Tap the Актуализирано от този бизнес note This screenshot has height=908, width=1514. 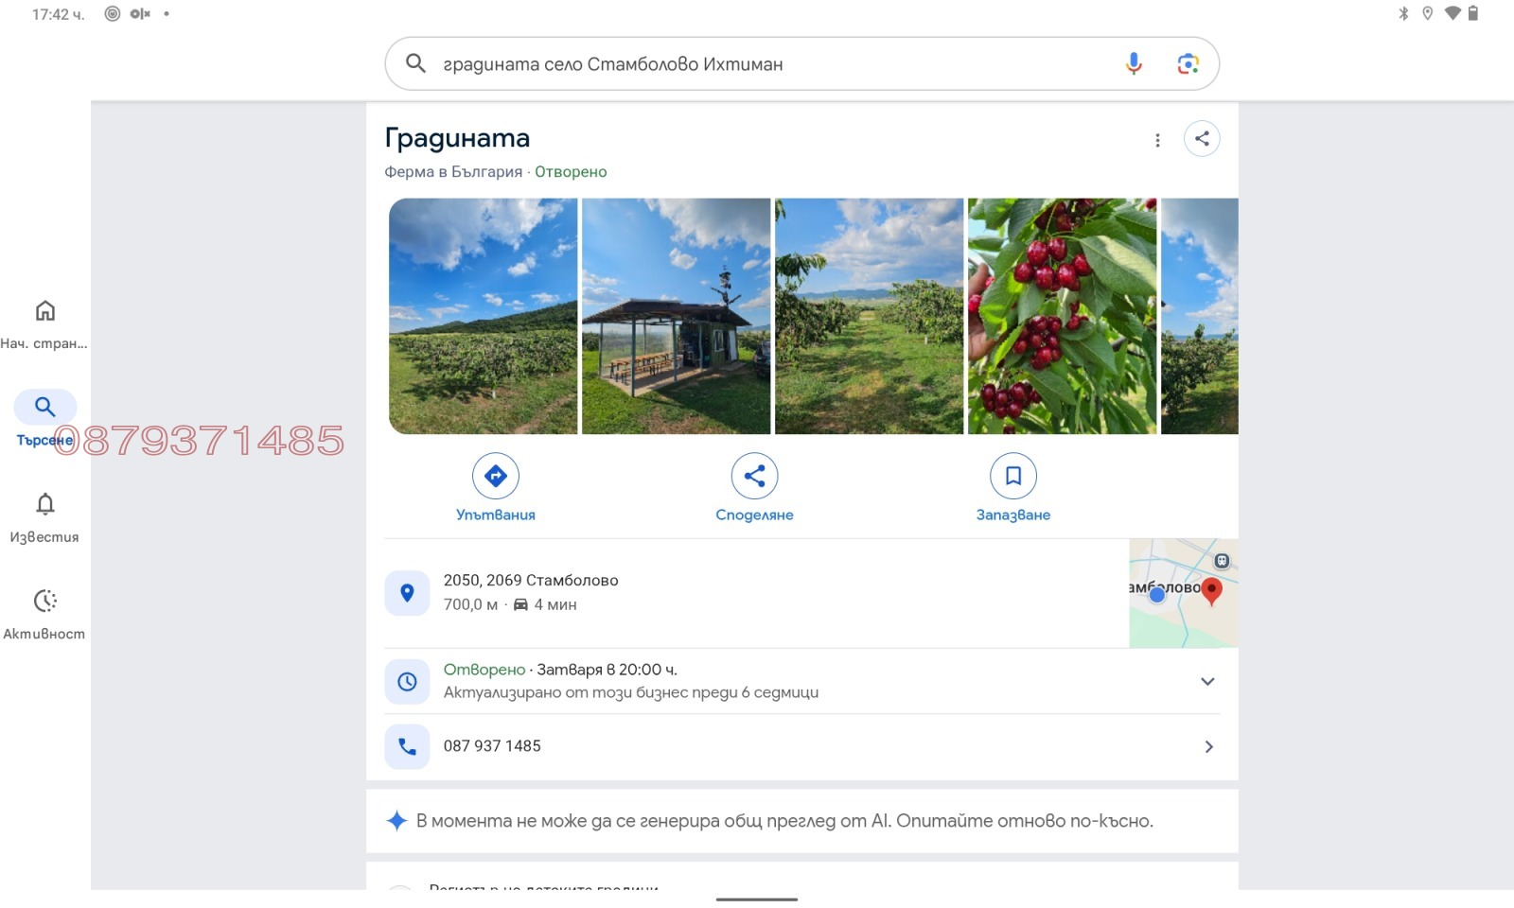tap(631, 692)
